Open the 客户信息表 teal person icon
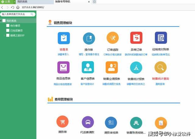195x139 pixels. [88, 67]
